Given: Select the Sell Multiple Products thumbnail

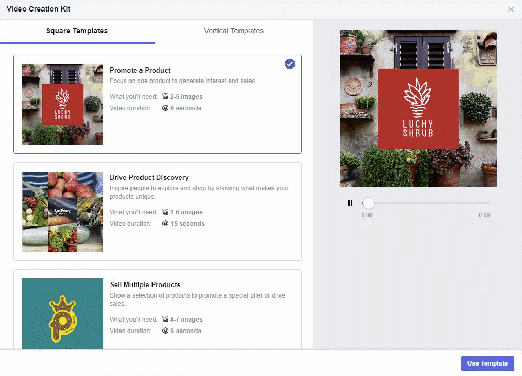Looking at the screenshot, I should [x=62, y=314].
